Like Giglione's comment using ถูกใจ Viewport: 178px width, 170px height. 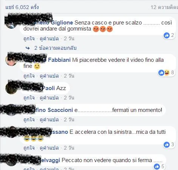tap(29, 38)
